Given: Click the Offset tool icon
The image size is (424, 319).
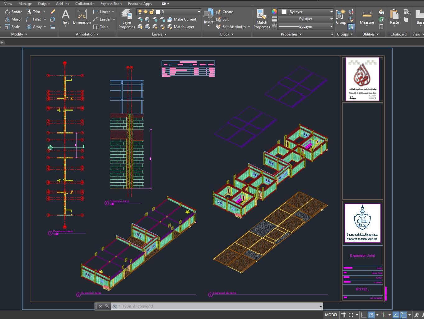Looking at the screenshot, I should 52,27.
